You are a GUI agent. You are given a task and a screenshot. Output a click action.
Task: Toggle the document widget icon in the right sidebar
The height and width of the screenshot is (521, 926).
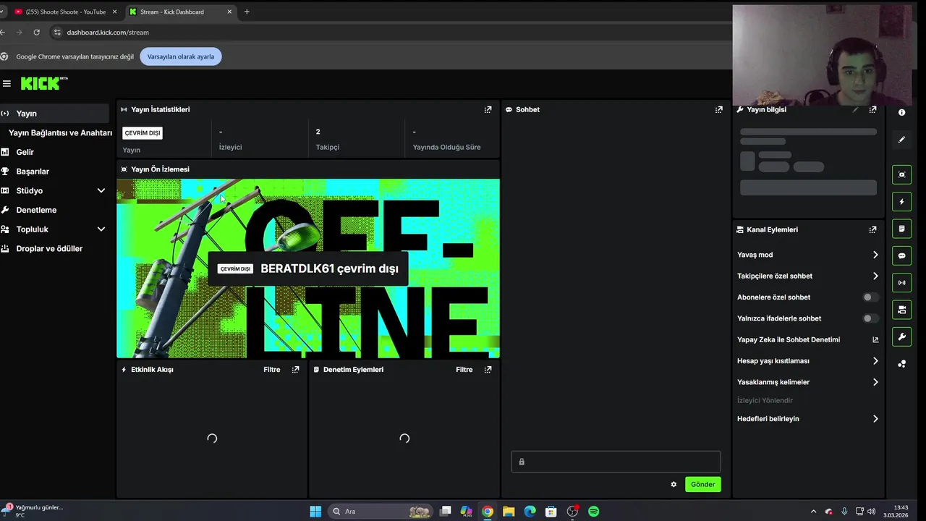point(901,229)
